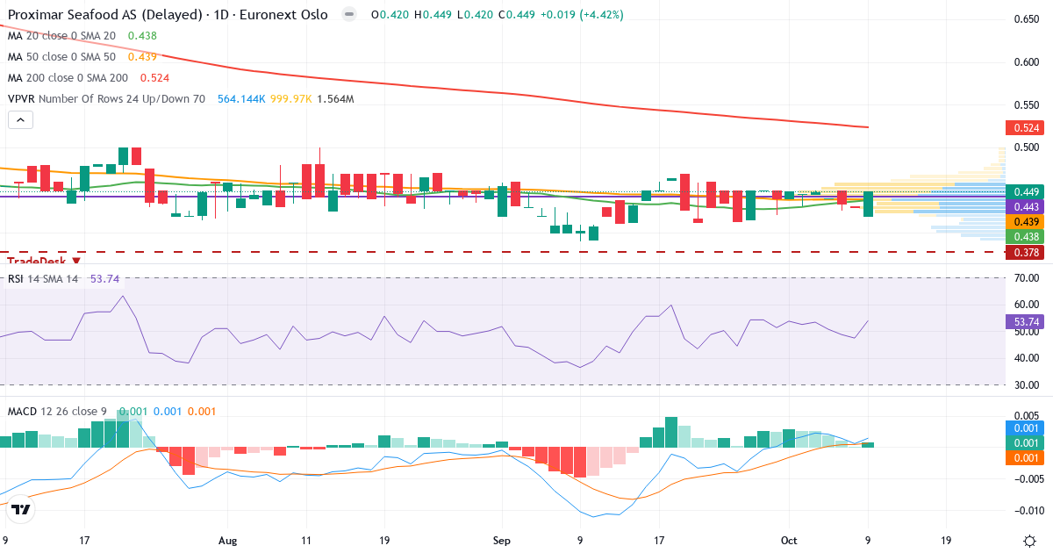Click the 0.550 price scale label
1053x553 pixels.
pyautogui.click(x=1025, y=104)
